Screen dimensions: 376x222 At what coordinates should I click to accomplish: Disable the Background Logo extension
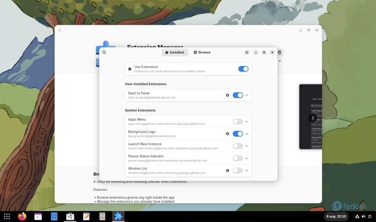click(x=238, y=134)
